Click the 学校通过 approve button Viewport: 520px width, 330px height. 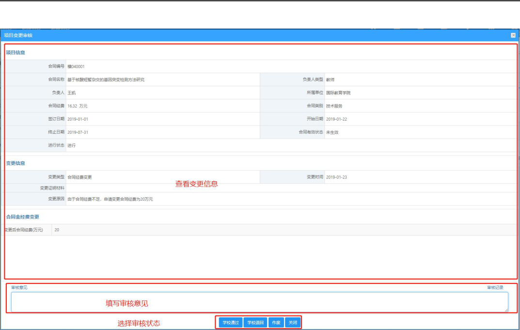(231, 322)
